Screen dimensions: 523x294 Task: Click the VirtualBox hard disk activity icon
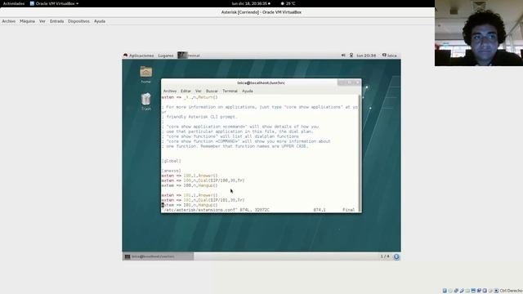click(445, 291)
